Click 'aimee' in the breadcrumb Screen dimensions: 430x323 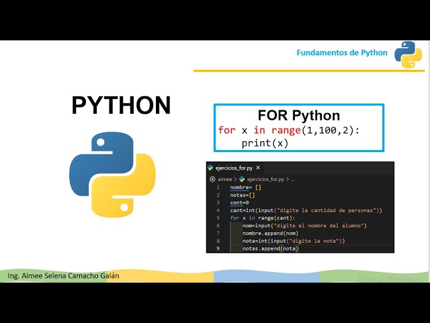(x=225, y=179)
